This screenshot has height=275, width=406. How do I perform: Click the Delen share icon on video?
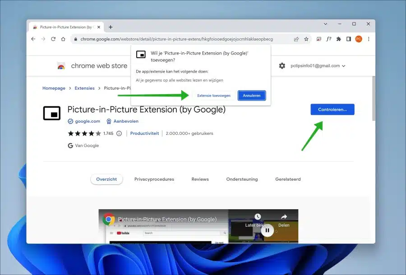(x=284, y=216)
